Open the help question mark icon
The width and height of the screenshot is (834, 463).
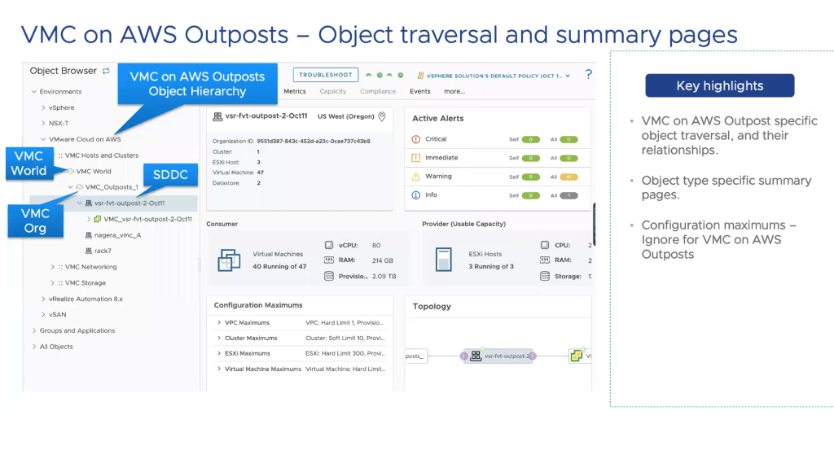(588, 74)
